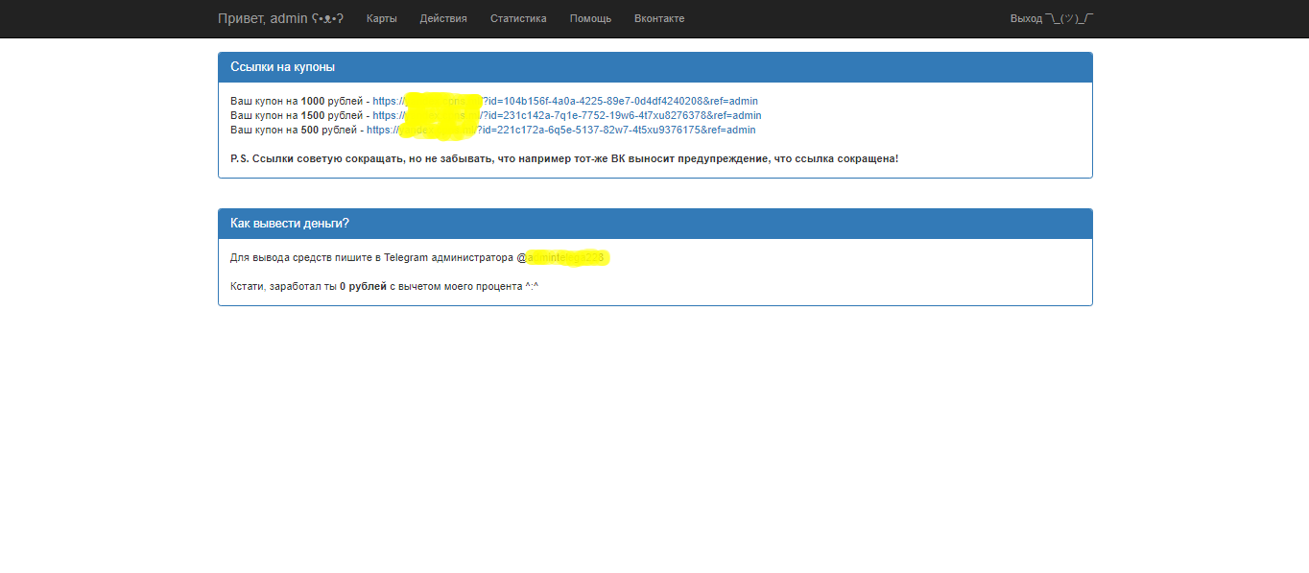The image size is (1309, 573).
Task: Open the Вконтакте navigation link
Action: pos(659,18)
